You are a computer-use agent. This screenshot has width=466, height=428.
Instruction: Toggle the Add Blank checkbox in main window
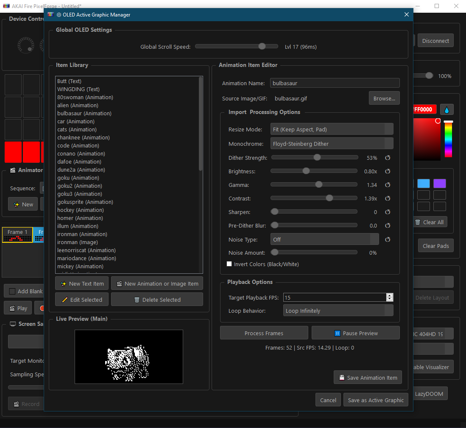pos(12,292)
